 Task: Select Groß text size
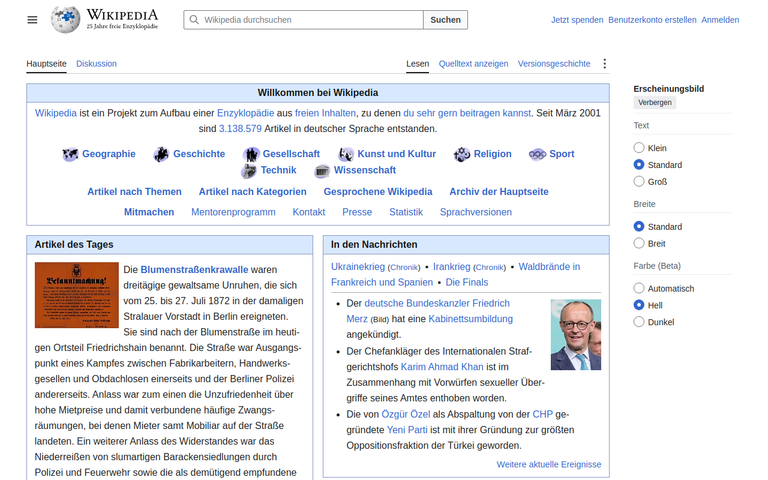tap(639, 181)
